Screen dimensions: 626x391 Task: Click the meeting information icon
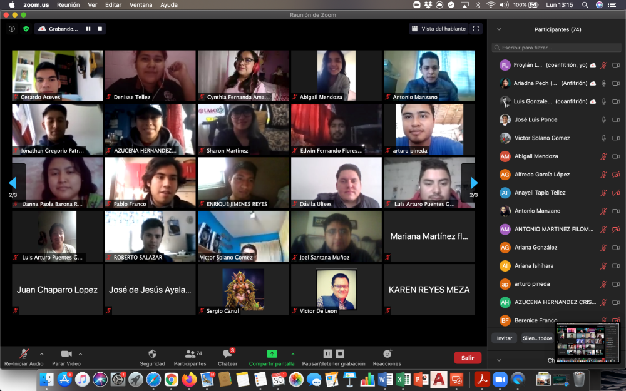(12, 29)
